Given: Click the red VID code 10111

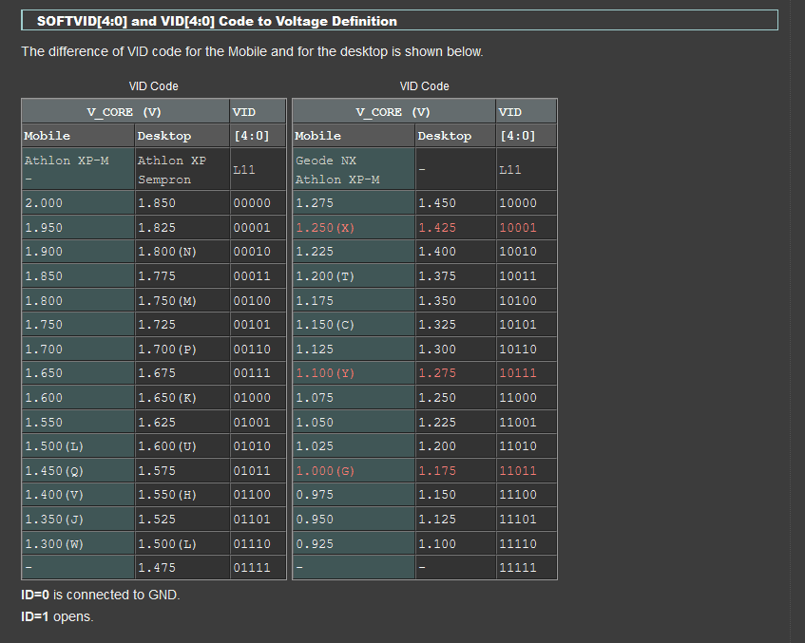Looking at the screenshot, I should [x=518, y=373].
